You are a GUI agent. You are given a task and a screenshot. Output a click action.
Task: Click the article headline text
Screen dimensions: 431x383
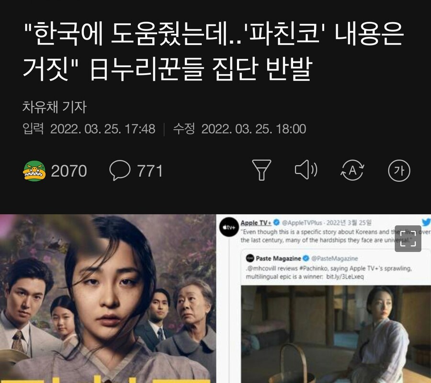[x=213, y=51]
